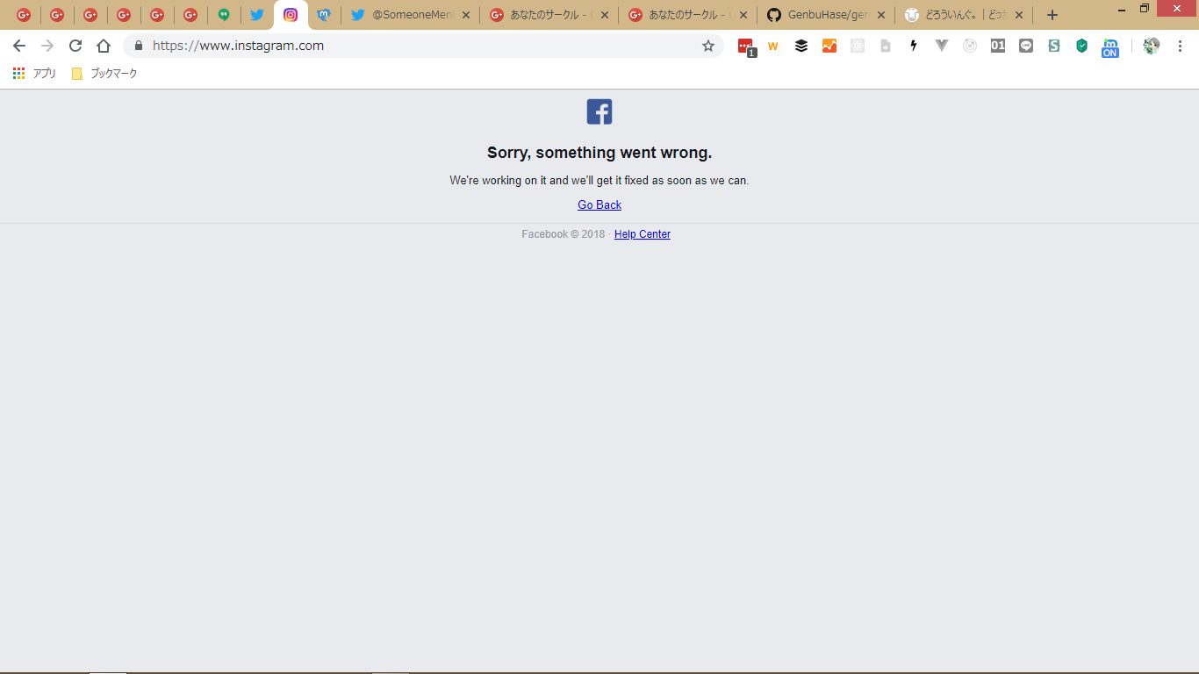The image size is (1199, 674).
Task: Open the greyed-out React atom extension
Action: coord(858,46)
